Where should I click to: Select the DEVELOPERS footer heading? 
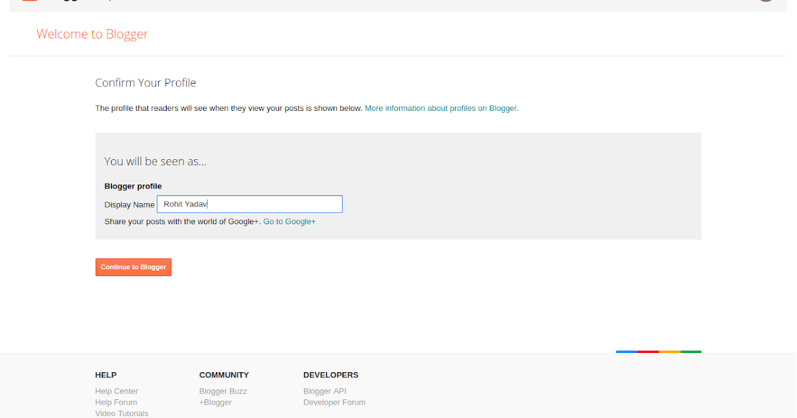(331, 375)
